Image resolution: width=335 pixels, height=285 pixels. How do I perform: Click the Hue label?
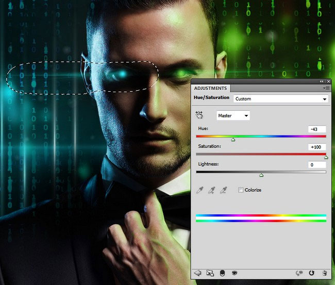pyautogui.click(x=203, y=128)
